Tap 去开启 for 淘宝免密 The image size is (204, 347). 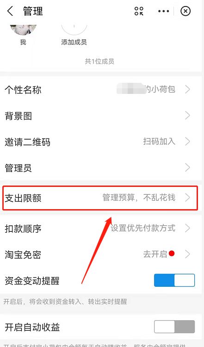[155, 254]
